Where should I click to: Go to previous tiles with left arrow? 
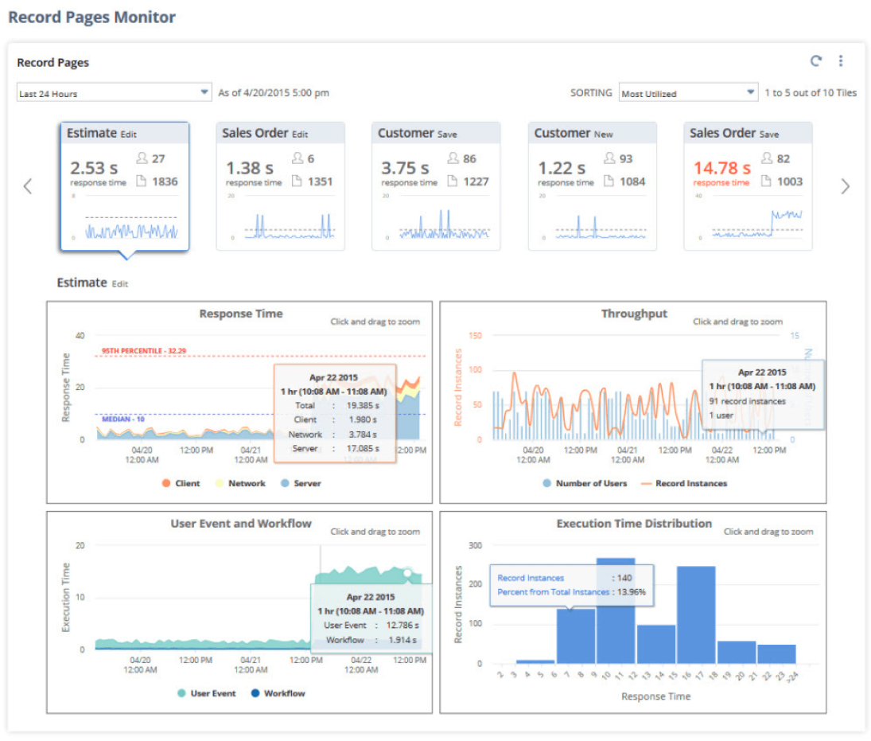click(x=28, y=187)
